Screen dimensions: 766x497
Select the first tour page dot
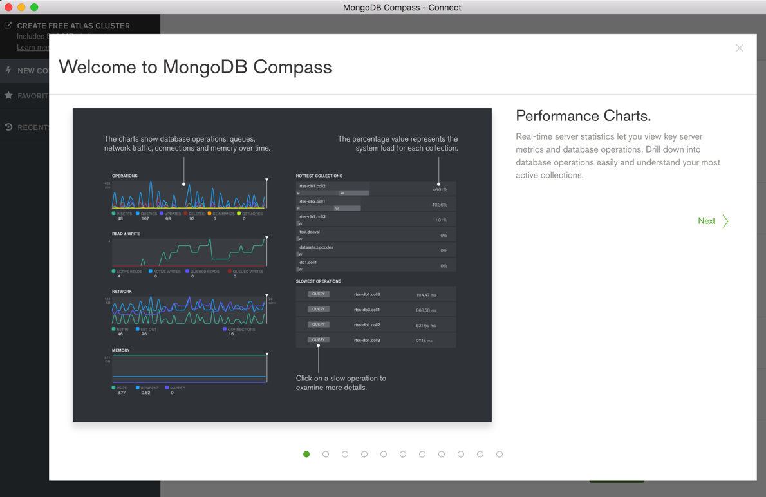(306, 454)
